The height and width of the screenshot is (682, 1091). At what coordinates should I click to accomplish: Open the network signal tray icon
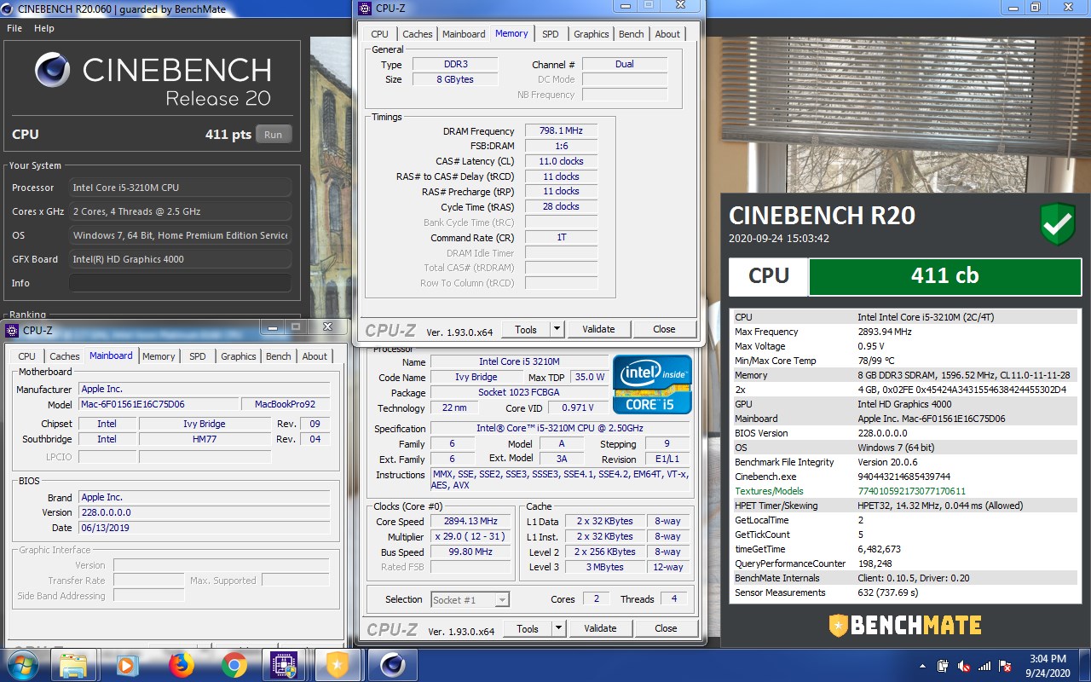[x=985, y=666]
